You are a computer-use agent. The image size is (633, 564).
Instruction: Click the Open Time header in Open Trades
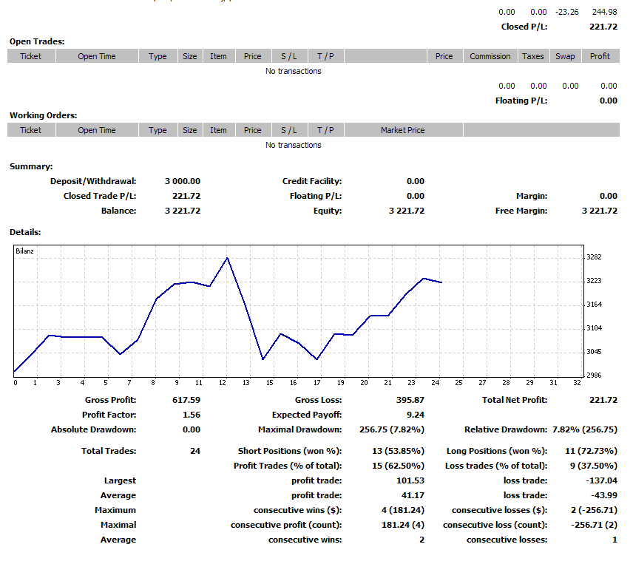[97, 56]
